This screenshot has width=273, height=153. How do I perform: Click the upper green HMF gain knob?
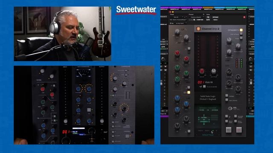(x=177, y=68)
